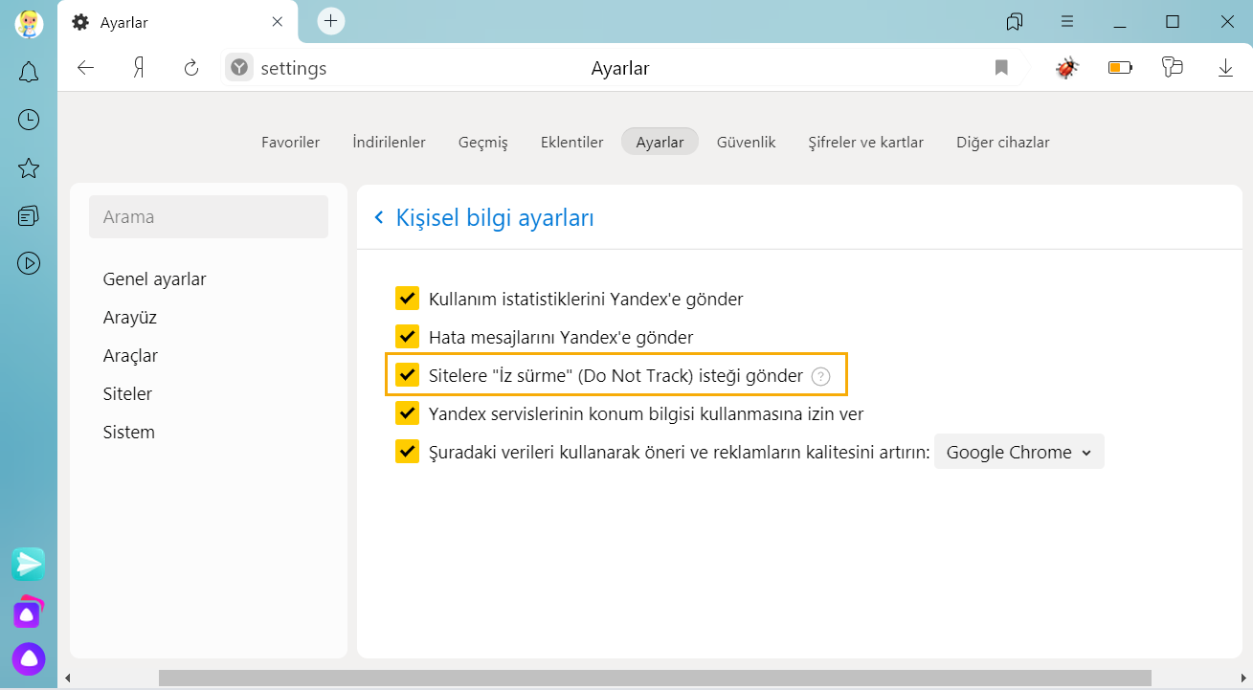This screenshot has width=1253, height=690.
Task: Open the ladybug extension icon
Action: (x=1067, y=68)
